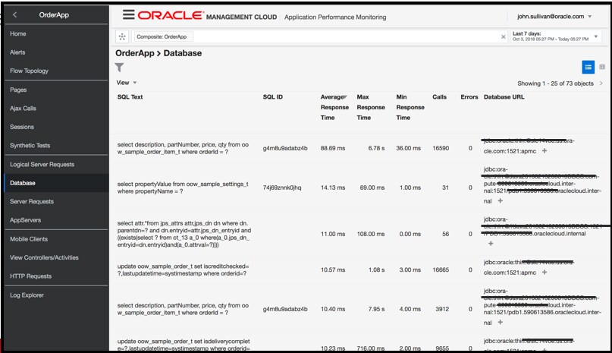Click the Oracle Management Cloud logo
The image size is (612, 353).
[x=207, y=16]
